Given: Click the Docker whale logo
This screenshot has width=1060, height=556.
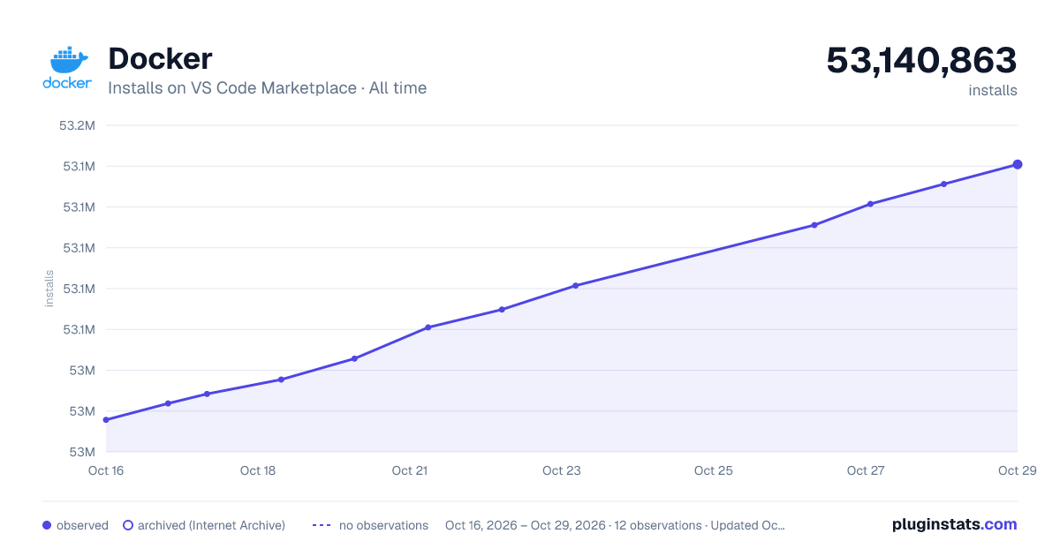Looking at the screenshot, I should coord(67,68).
